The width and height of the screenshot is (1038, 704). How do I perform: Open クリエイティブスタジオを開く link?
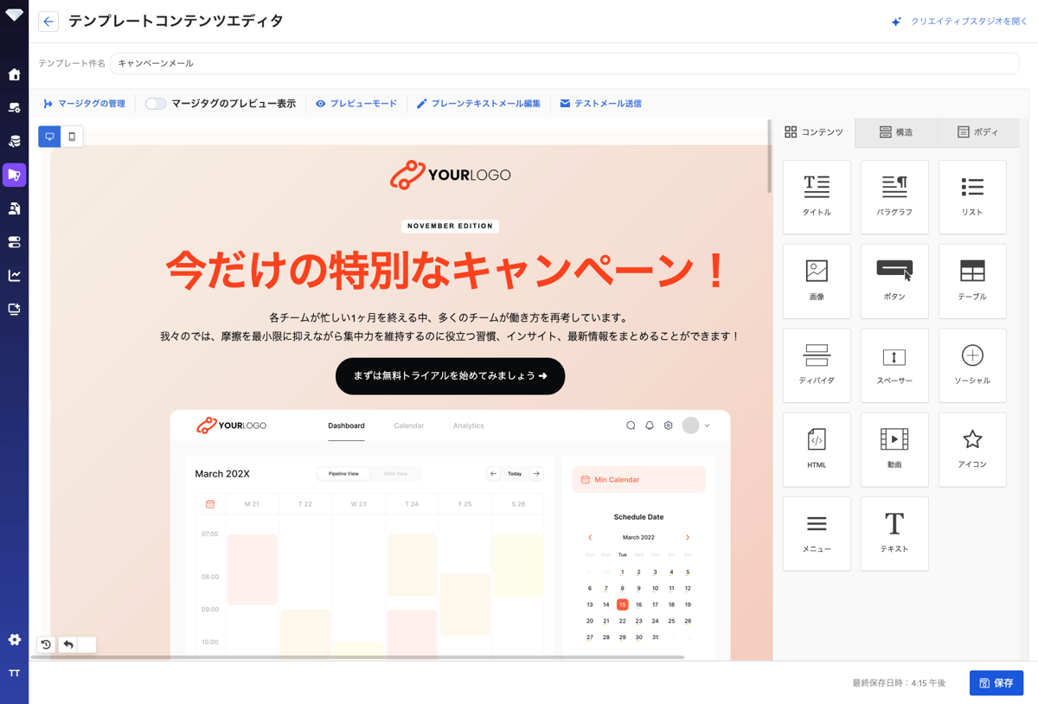[959, 22]
